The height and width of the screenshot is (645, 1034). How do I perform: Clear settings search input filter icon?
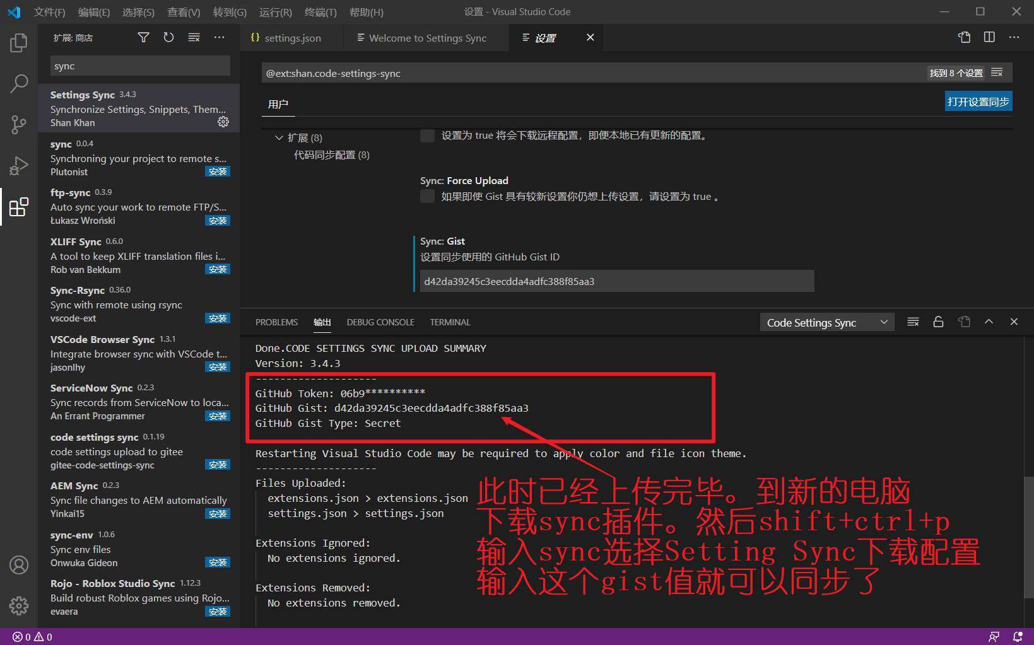pyautogui.click(x=997, y=73)
